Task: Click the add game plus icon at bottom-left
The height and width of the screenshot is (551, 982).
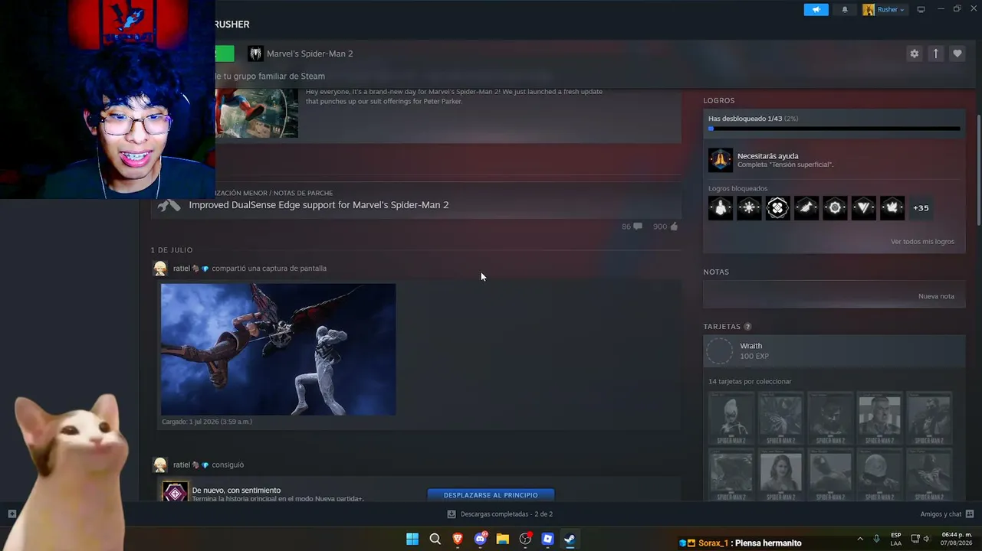Action: (x=11, y=514)
